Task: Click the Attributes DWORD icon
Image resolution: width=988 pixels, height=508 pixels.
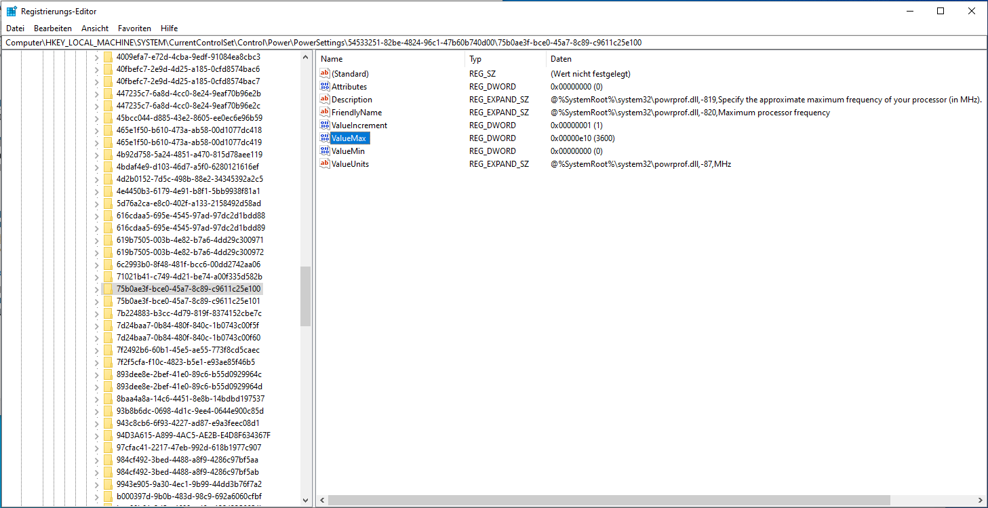Action: coord(325,86)
